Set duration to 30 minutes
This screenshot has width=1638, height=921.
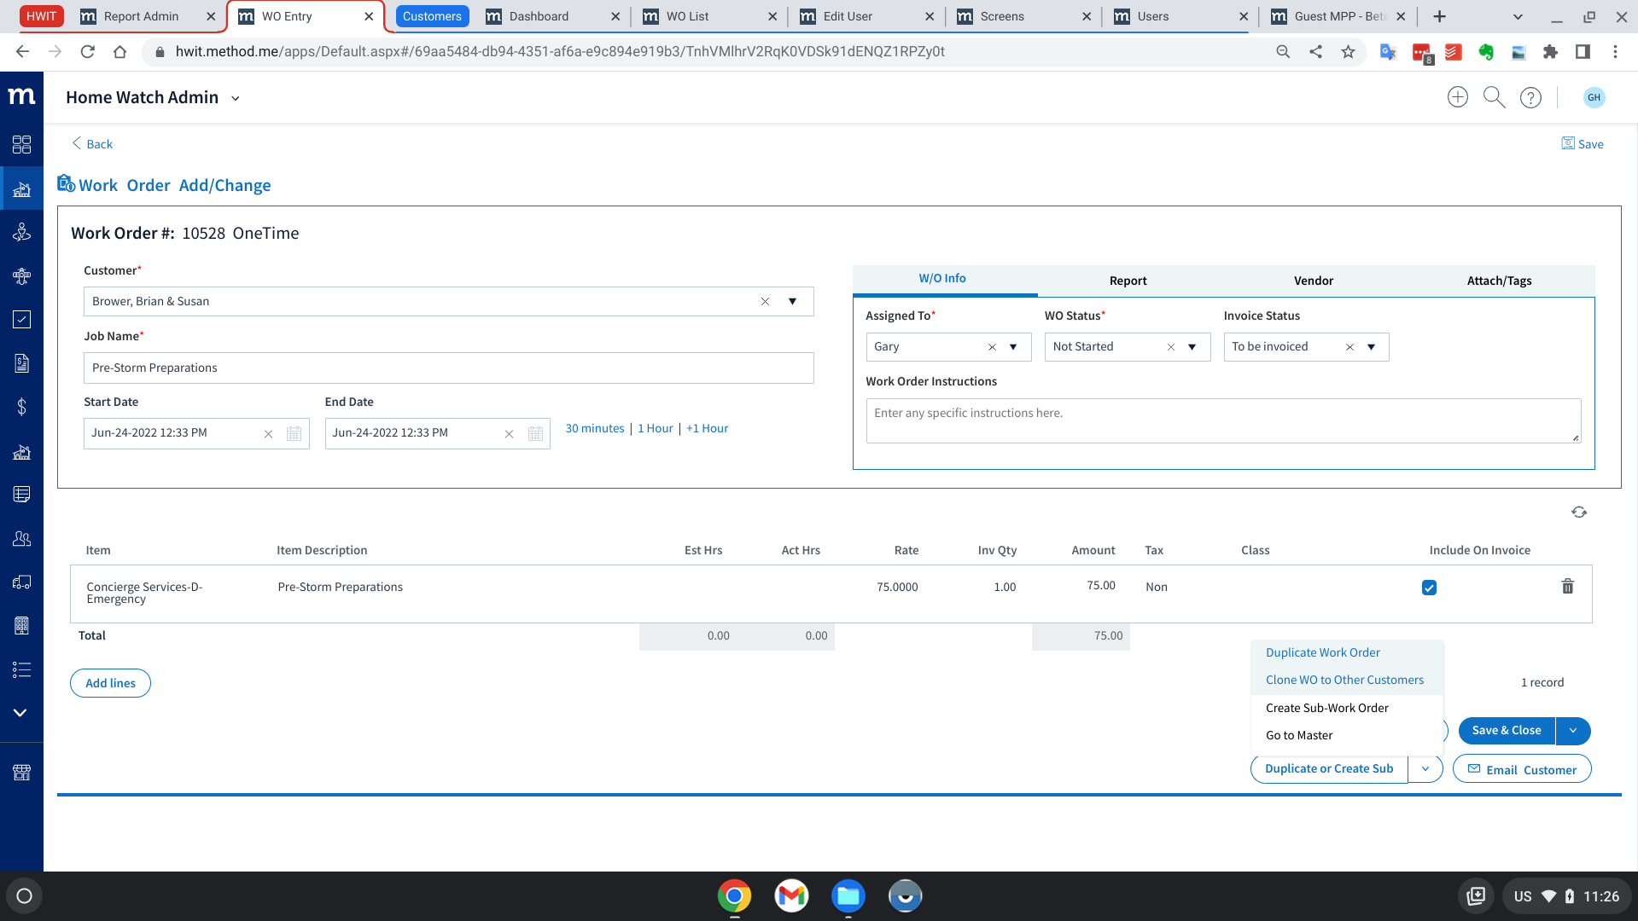pyautogui.click(x=595, y=428)
